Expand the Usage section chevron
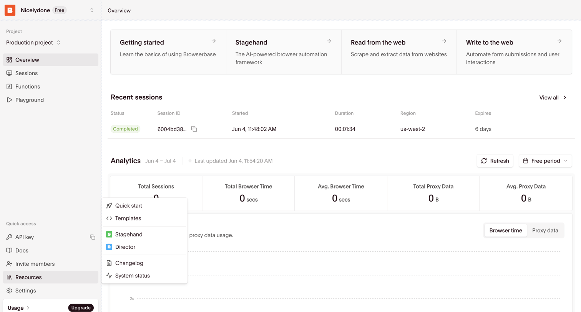The image size is (581, 312). (28, 308)
